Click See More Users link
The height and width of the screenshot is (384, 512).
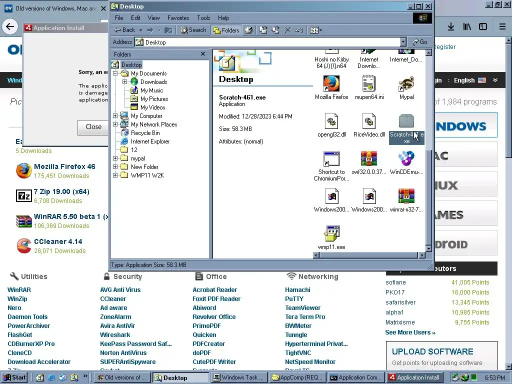410,332
